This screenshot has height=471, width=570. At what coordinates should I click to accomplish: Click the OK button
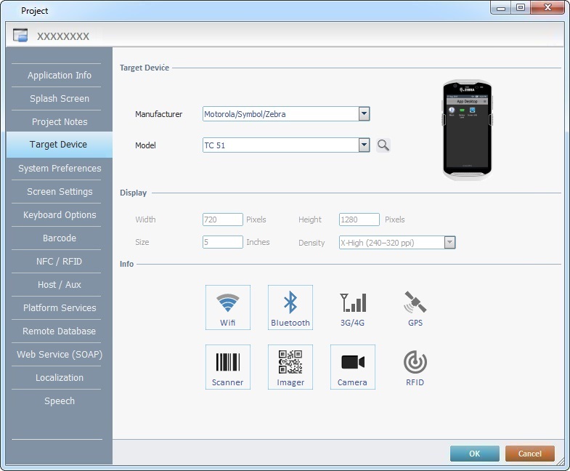tap(474, 454)
